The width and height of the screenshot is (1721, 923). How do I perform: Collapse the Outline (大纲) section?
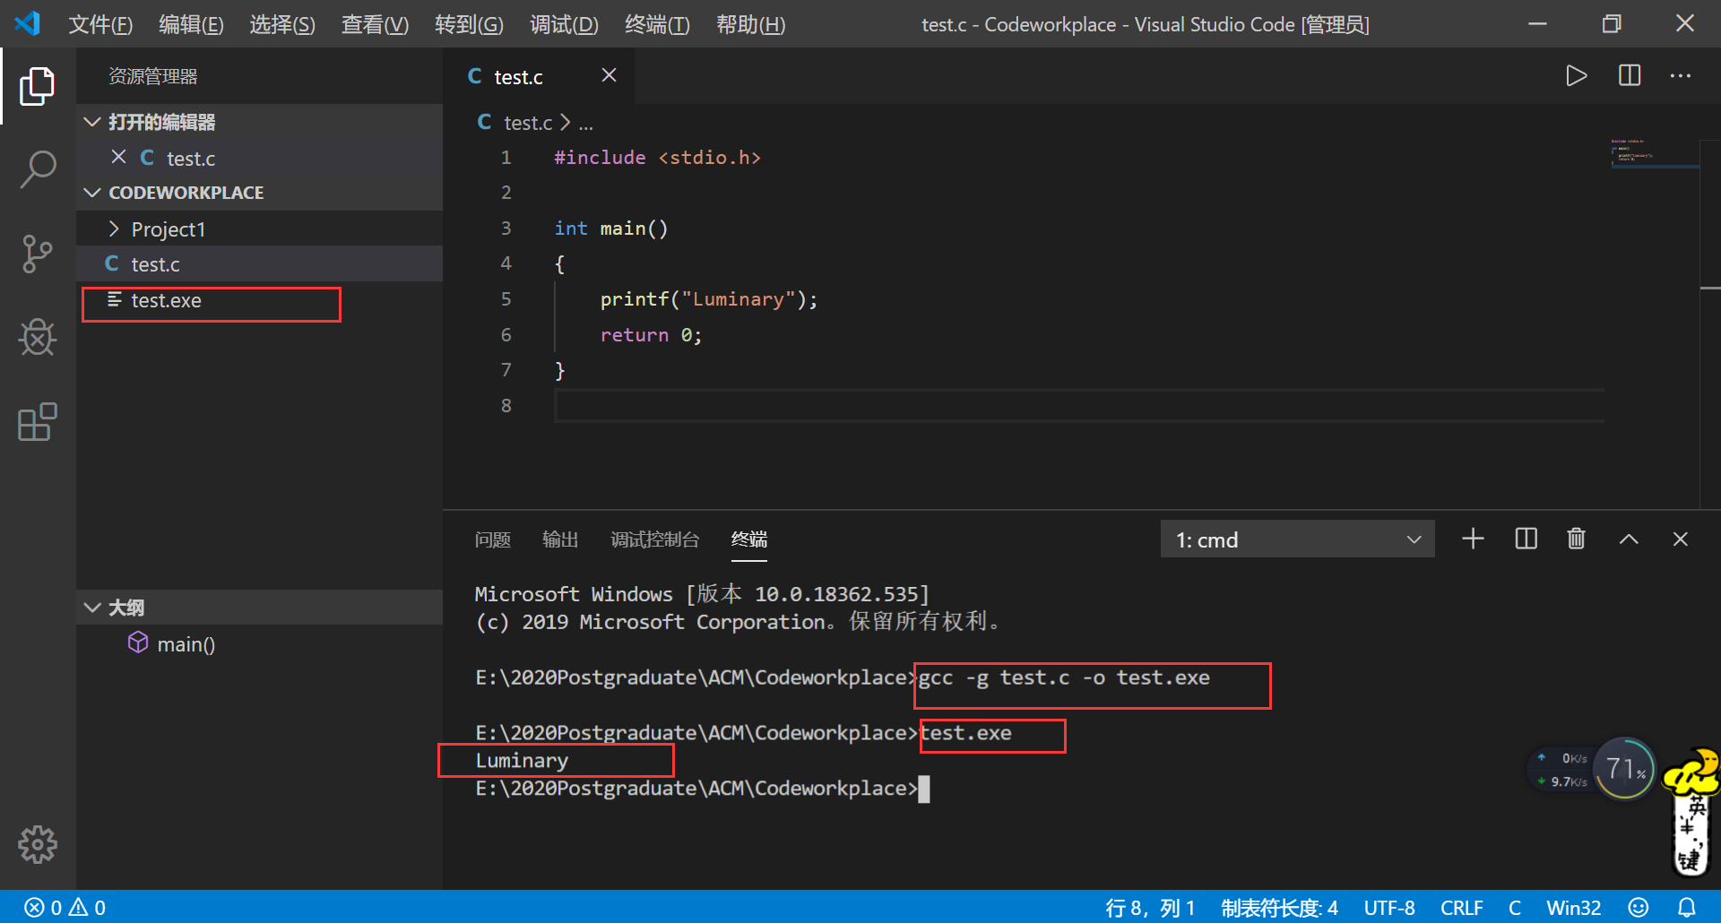[91, 608]
